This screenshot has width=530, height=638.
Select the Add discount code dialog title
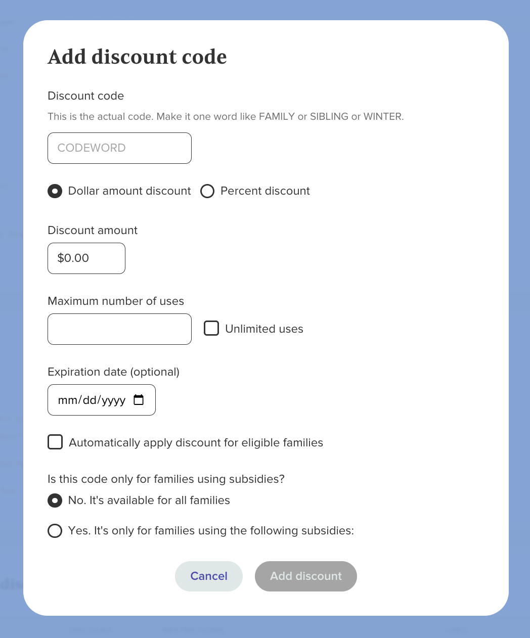point(137,57)
